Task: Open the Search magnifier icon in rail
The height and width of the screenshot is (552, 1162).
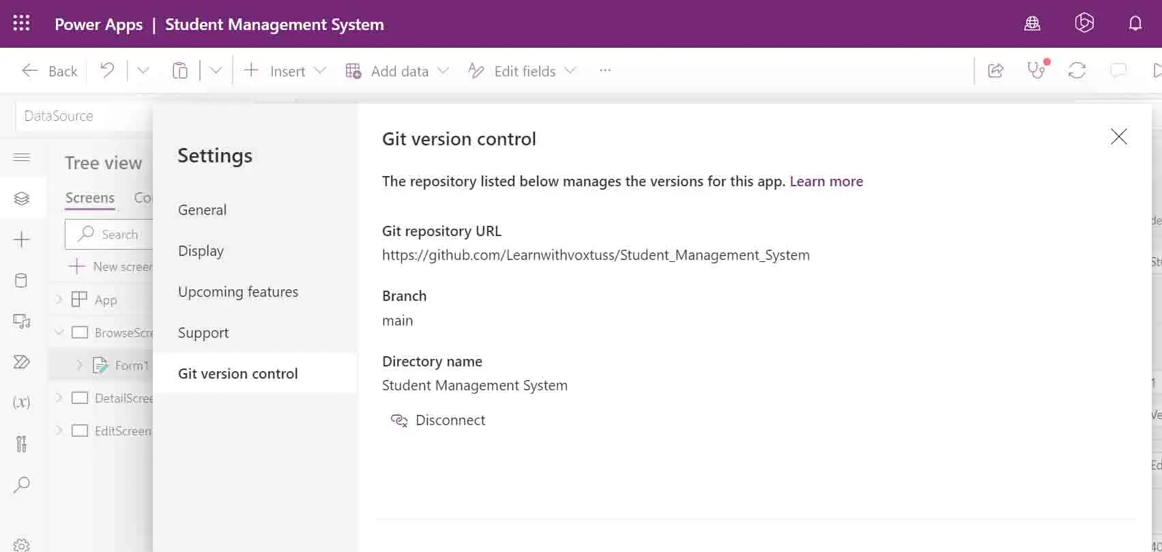Action: click(x=22, y=484)
